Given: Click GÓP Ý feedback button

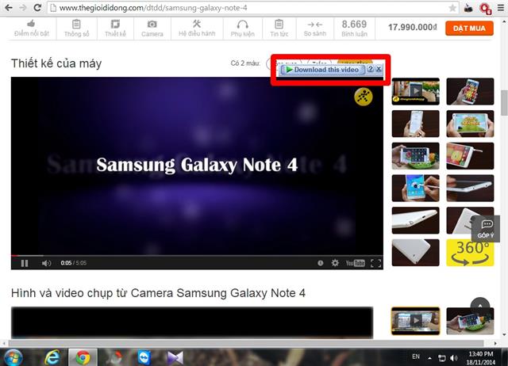Looking at the screenshot, I should [x=485, y=228].
